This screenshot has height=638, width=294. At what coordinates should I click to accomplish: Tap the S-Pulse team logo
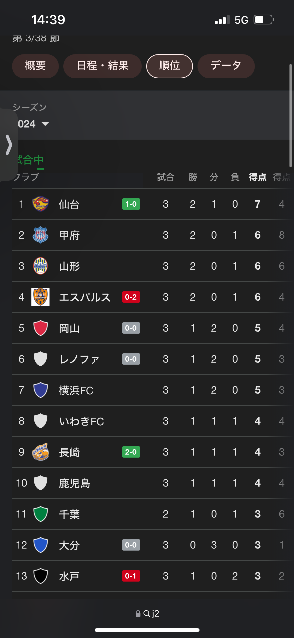point(40,297)
